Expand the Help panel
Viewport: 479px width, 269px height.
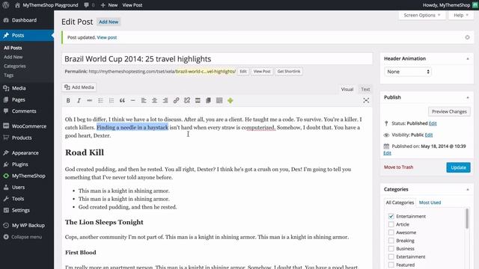(x=461, y=15)
